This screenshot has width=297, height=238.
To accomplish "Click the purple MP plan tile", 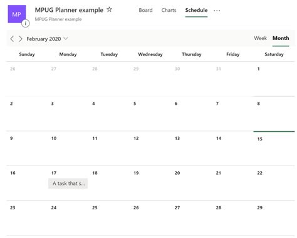I will coord(17,14).
